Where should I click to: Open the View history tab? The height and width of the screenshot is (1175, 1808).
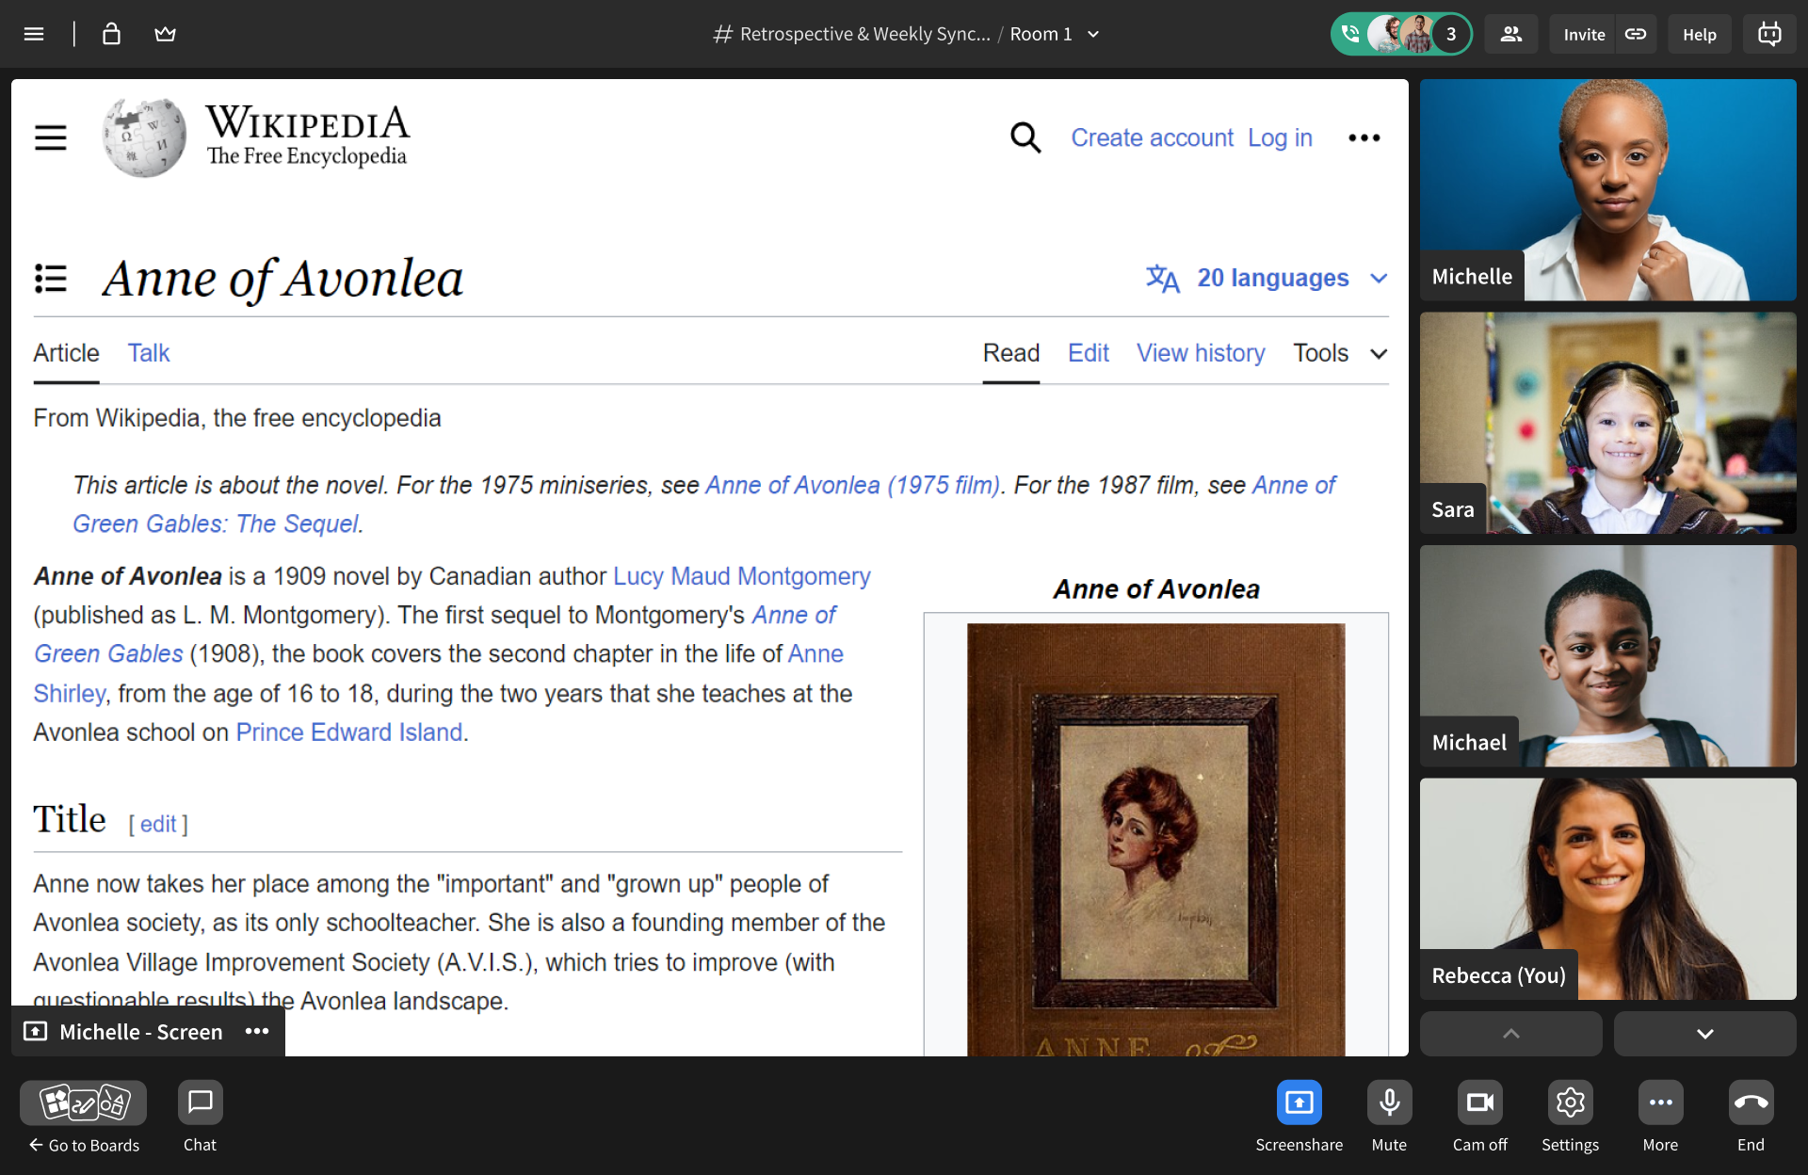(1201, 353)
